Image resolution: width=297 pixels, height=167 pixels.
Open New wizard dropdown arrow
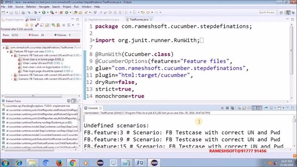[7, 13]
